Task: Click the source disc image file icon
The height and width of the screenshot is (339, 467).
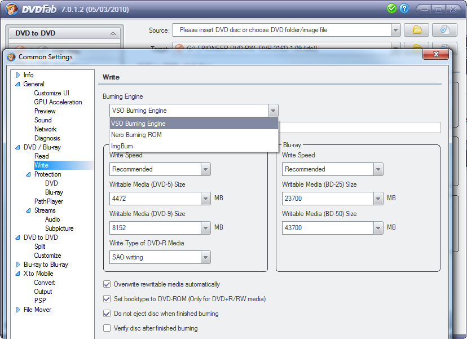Action: pyautogui.click(x=444, y=30)
